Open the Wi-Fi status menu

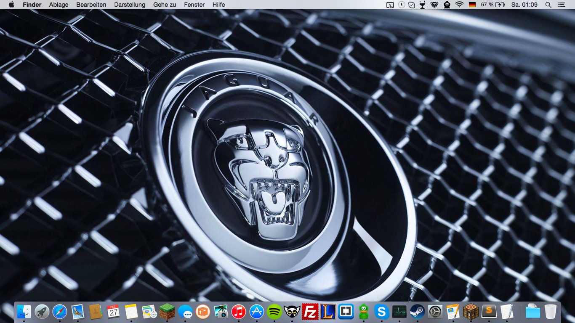(459, 5)
